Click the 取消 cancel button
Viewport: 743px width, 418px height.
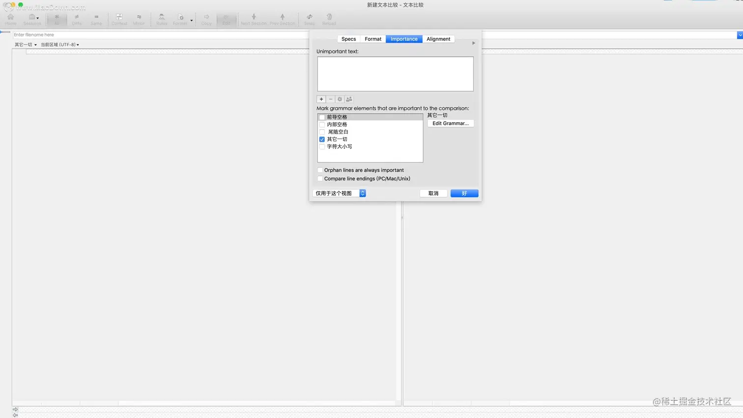(x=433, y=194)
